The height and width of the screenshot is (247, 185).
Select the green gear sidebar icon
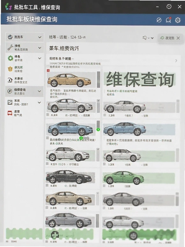[x=10, y=58]
